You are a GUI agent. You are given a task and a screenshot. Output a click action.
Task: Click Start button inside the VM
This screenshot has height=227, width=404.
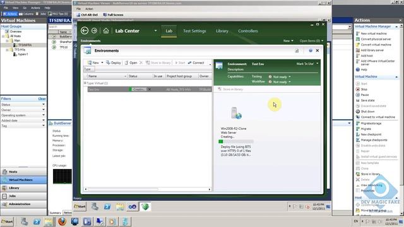click(80, 206)
